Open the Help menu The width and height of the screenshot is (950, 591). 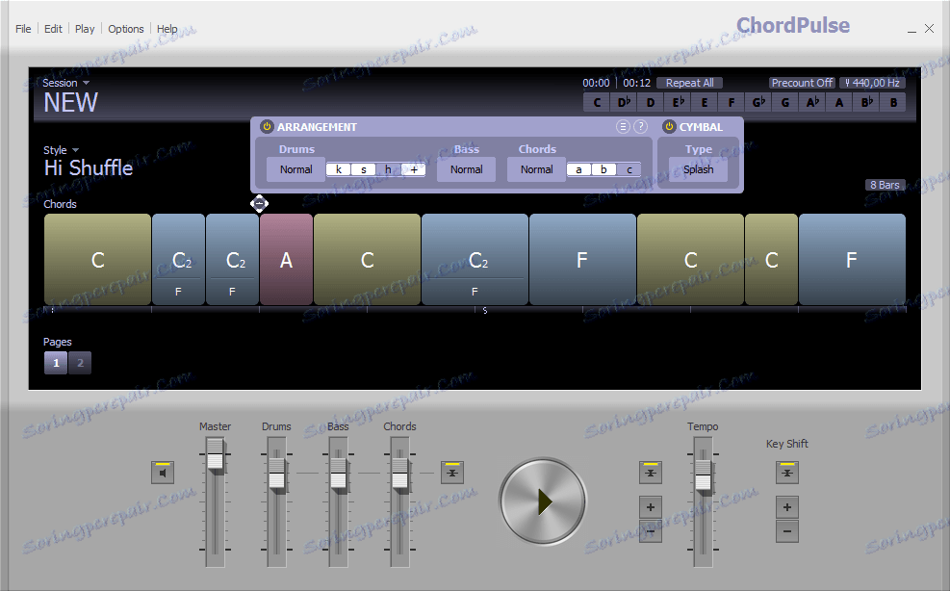(x=167, y=29)
